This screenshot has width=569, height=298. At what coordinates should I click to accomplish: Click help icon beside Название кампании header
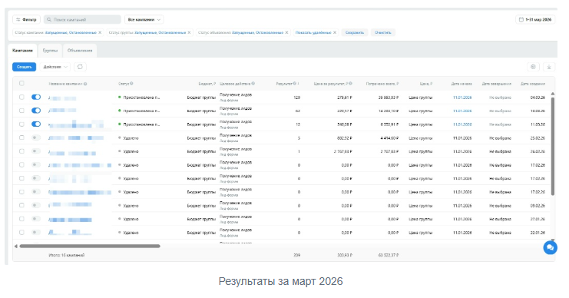click(x=85, y=84)
